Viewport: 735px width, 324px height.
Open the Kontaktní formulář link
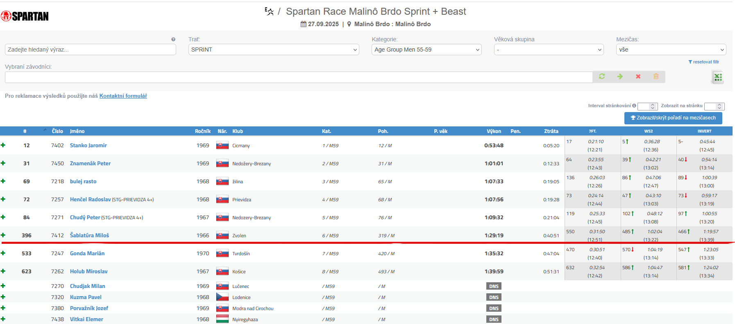(x=123, y=96)
